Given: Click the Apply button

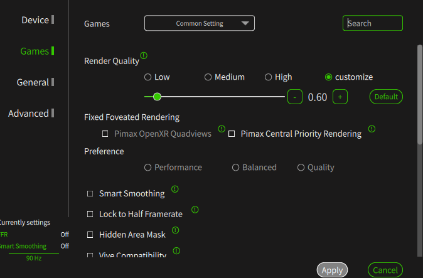Looking at the screenshot, I should pyautogui.click(x=332, y=270).
